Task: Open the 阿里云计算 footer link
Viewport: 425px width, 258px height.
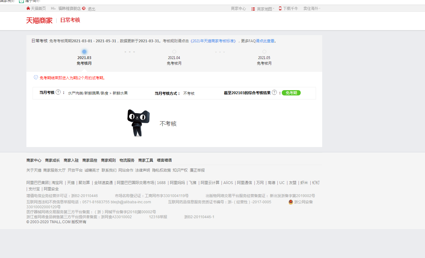Action: [x=210, y=183]
